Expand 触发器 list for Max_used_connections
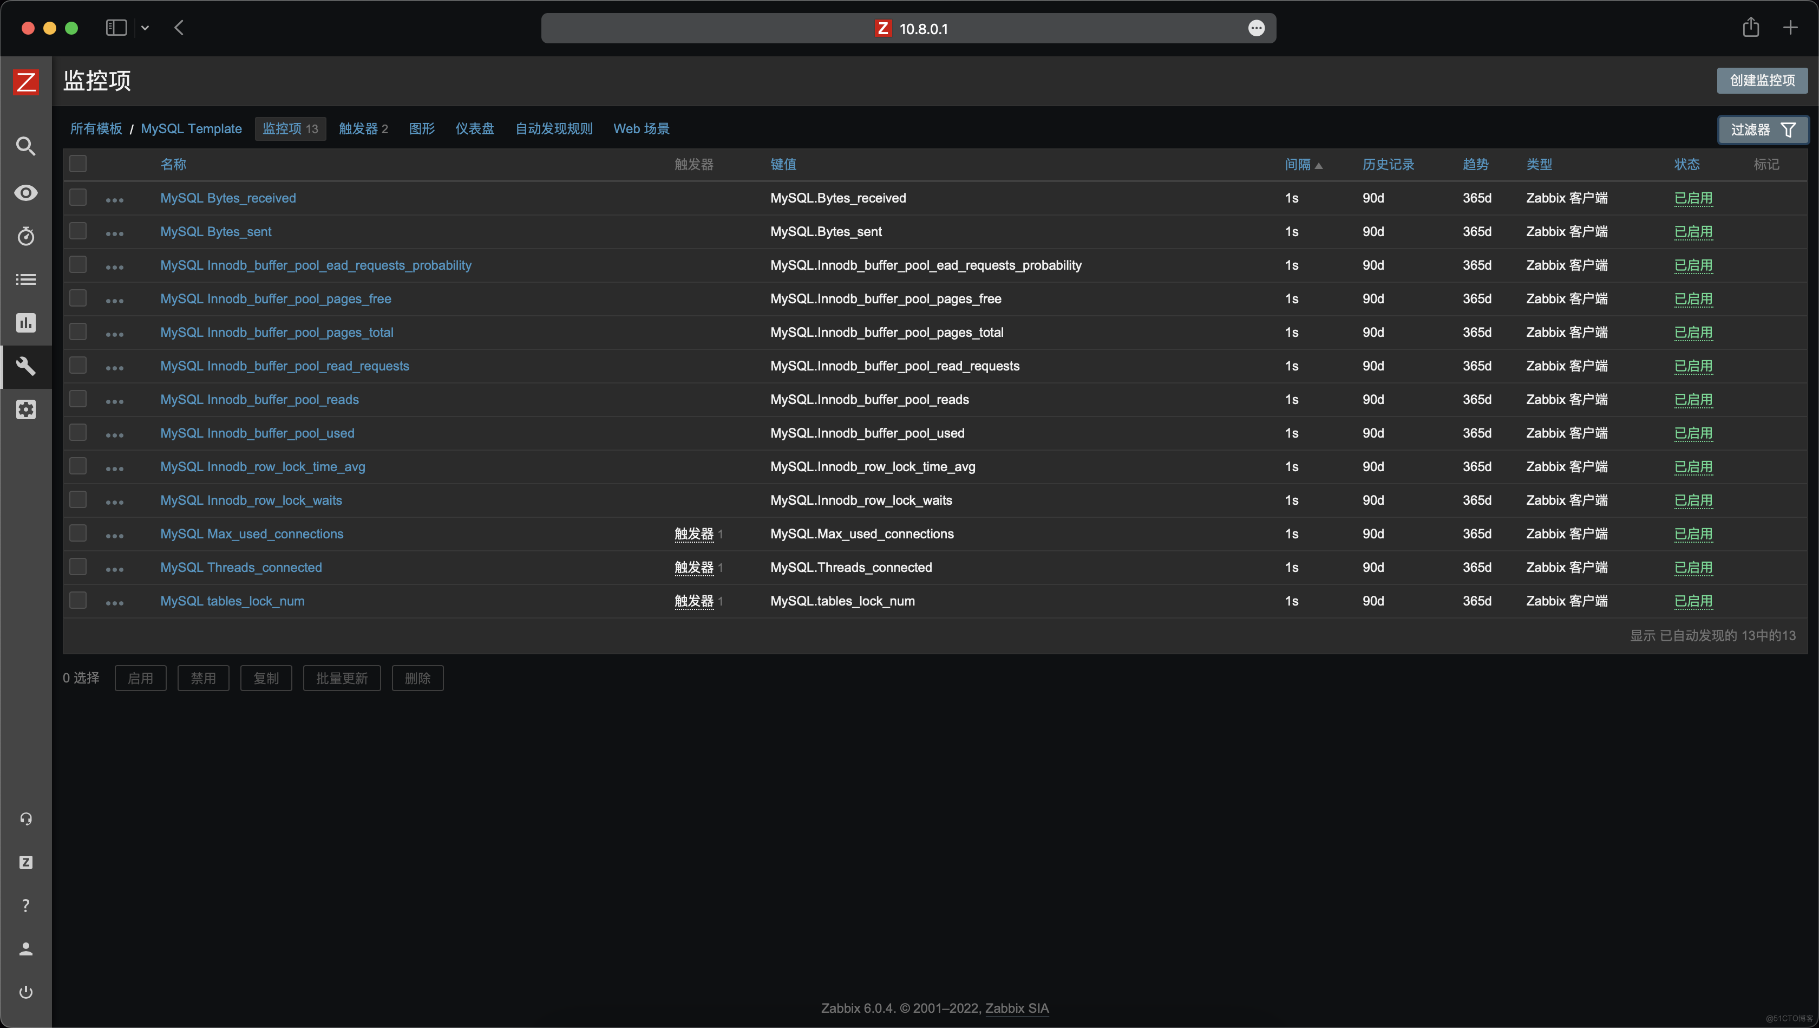The width and height of the screenshot is (1819, 1028). coord(693,534)
